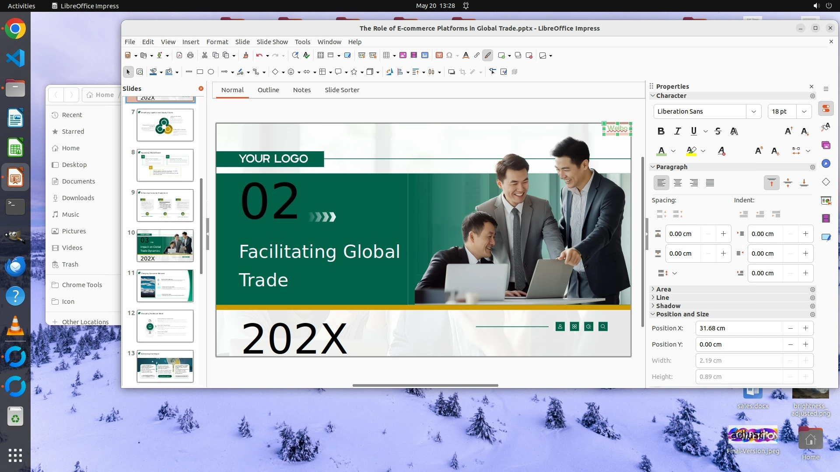
Task: Switch to the Slide Sorter tab
Action: [342, 90]
